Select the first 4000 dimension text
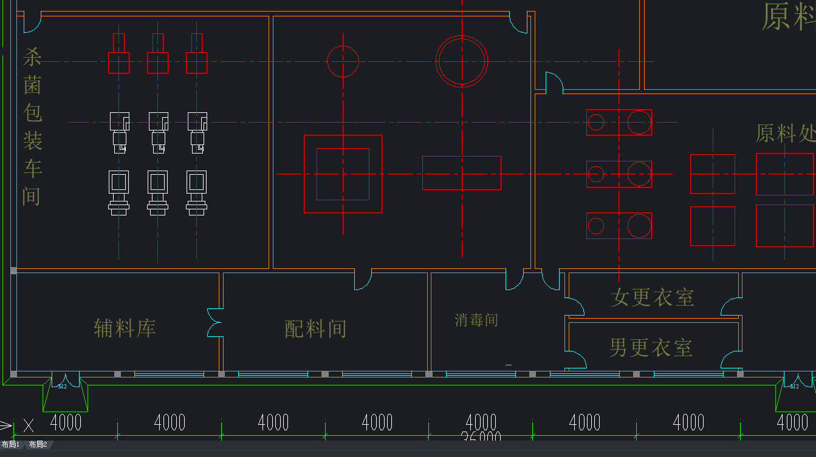816x457 pixels. (66, 422)
